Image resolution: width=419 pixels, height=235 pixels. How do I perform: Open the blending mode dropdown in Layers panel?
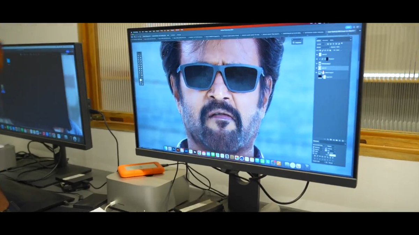323,47
